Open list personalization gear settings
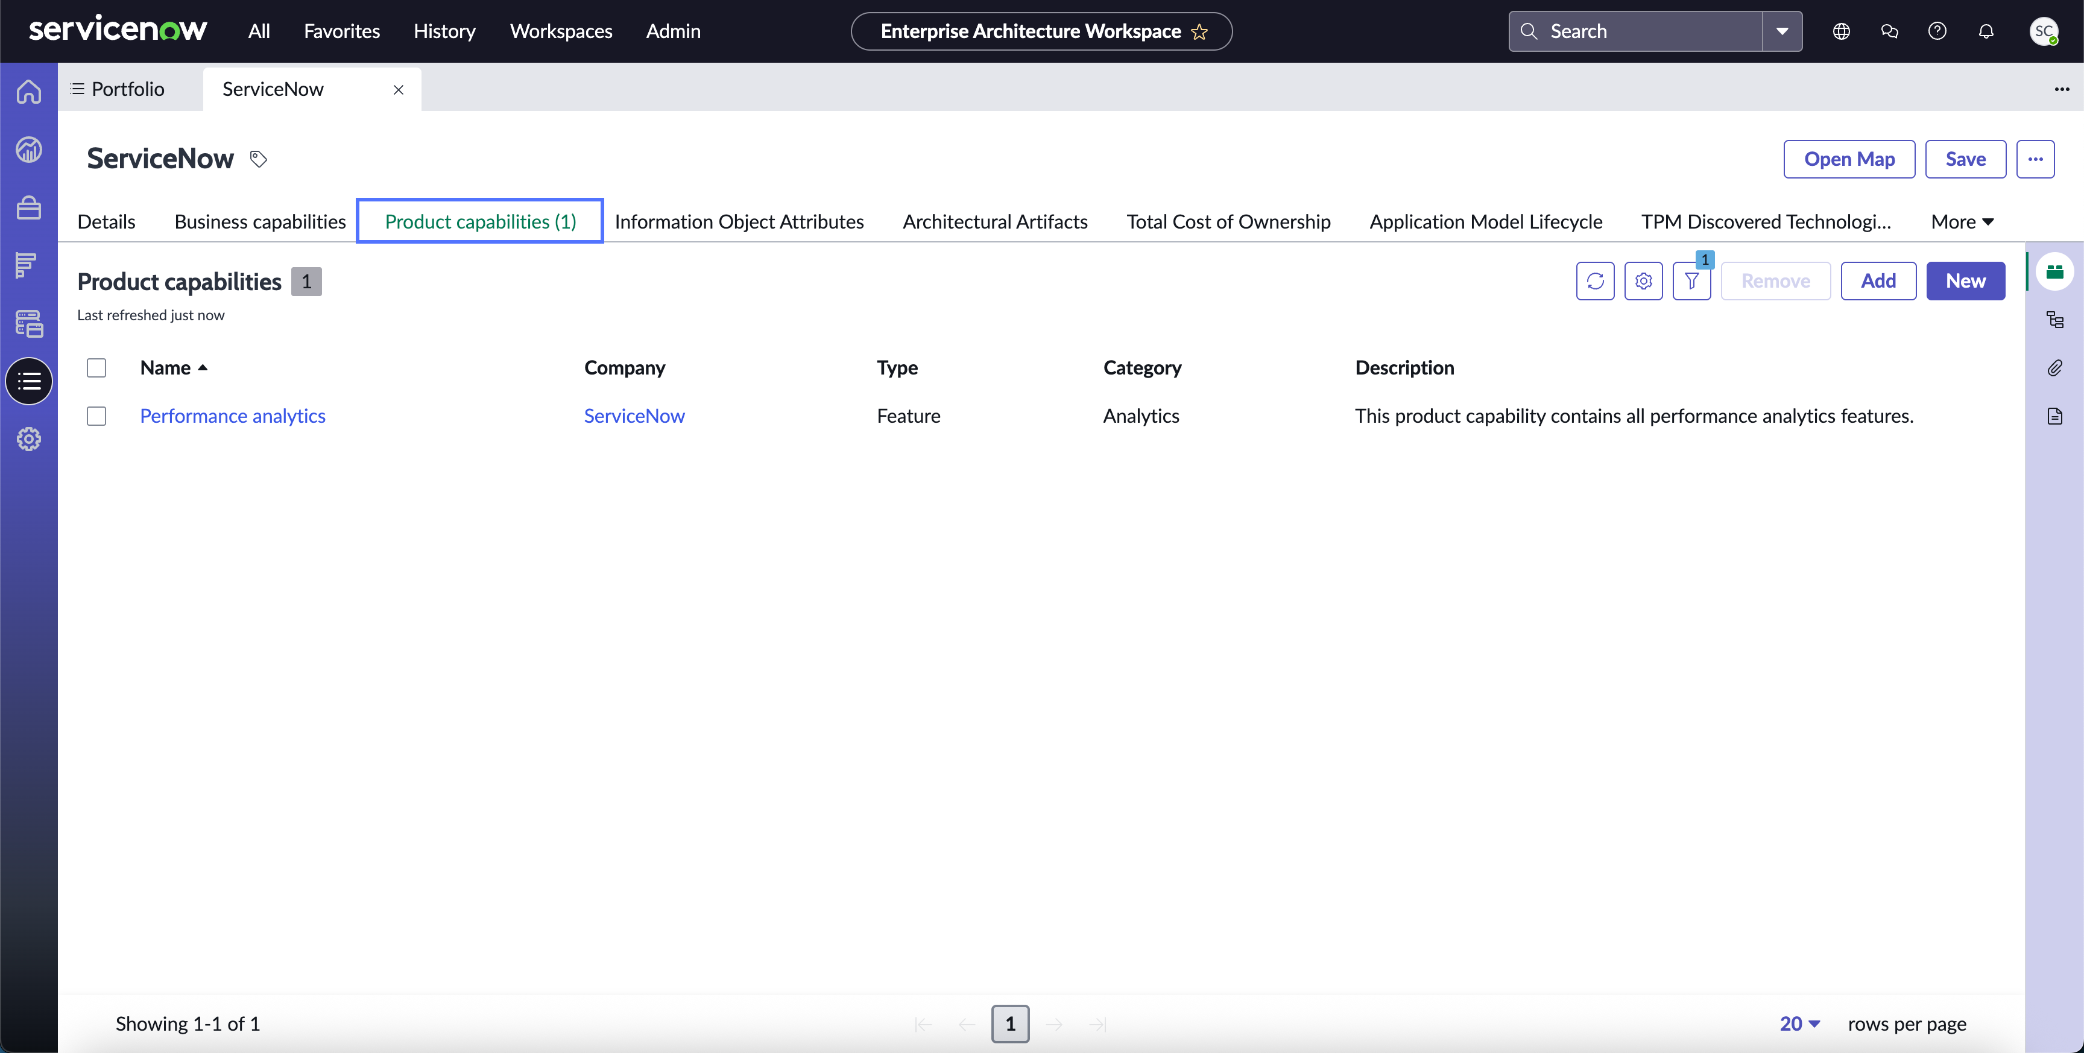 click(1644, 281)
